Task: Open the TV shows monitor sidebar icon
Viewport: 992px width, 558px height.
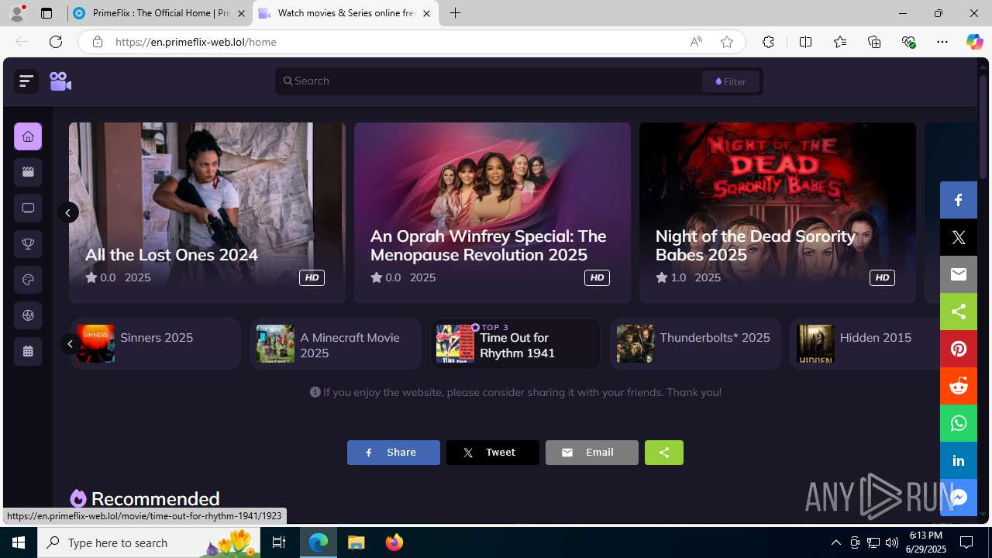Action: (x=28, y=208)
